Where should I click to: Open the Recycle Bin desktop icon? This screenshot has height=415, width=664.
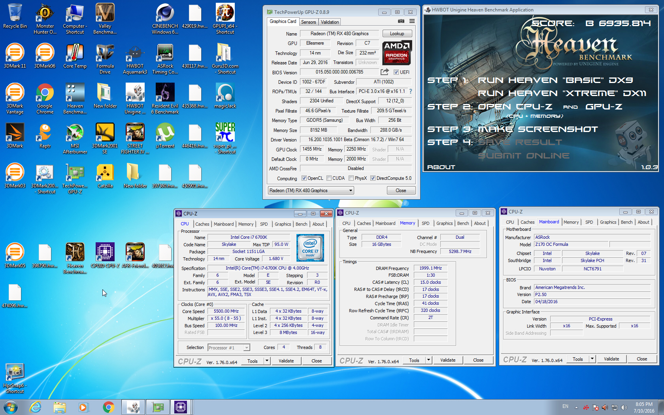[15, 16]
